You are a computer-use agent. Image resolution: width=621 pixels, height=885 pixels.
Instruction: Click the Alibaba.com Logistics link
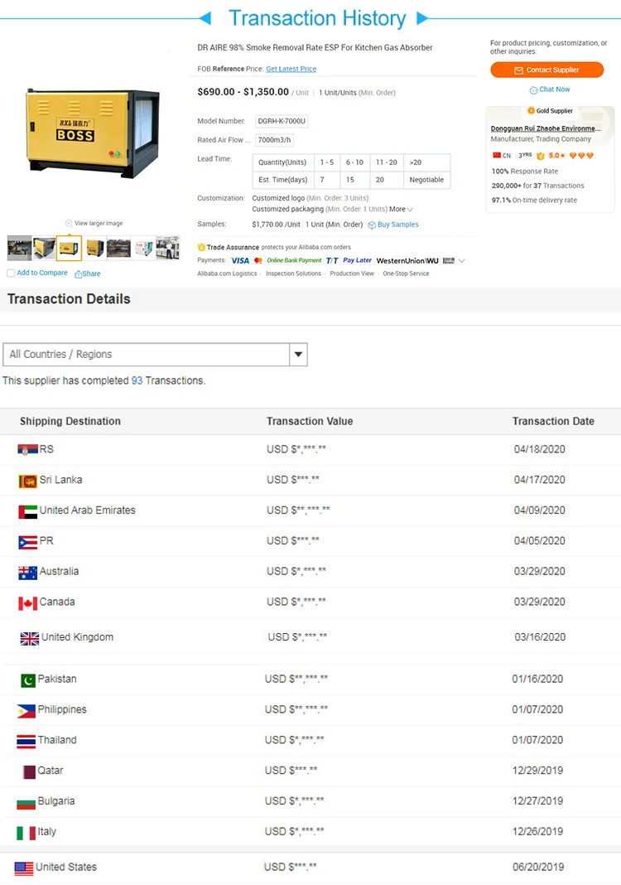click(227, 273)
